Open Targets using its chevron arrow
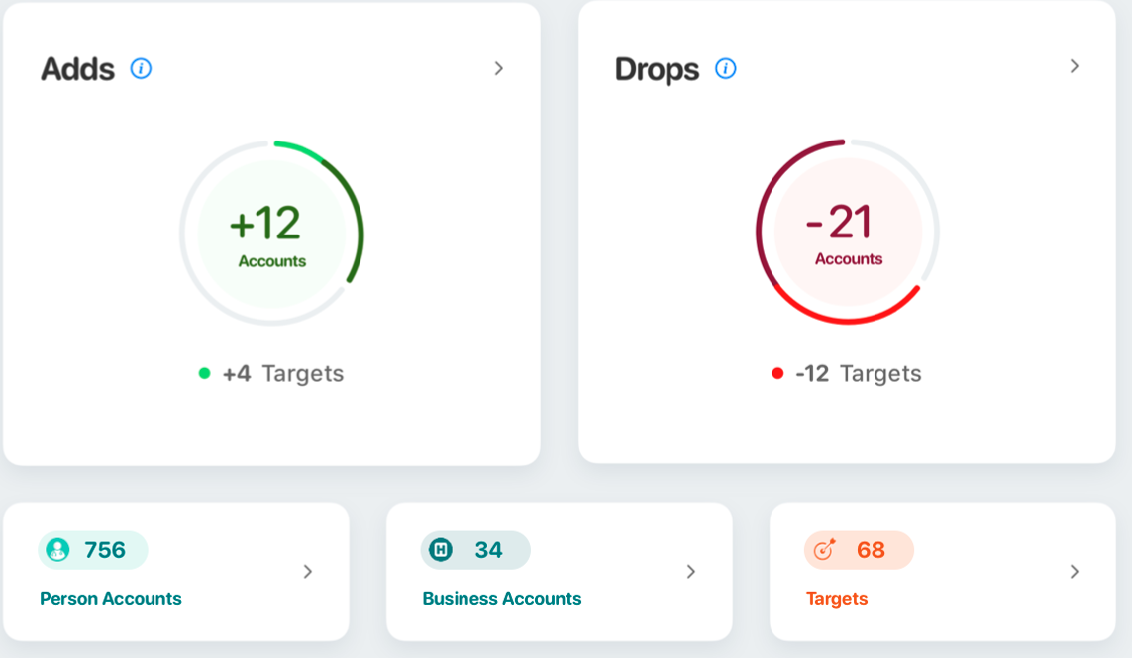 pos(1074,571)
